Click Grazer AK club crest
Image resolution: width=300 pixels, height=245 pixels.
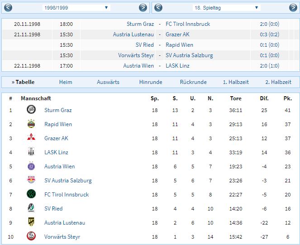tap(31, 138)
